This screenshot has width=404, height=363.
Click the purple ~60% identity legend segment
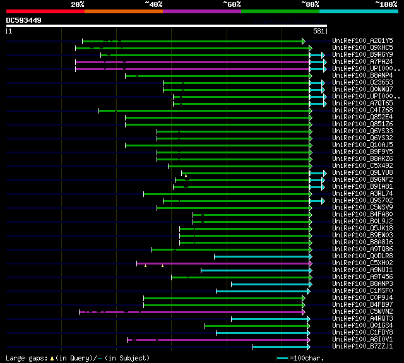coord(202,11)
